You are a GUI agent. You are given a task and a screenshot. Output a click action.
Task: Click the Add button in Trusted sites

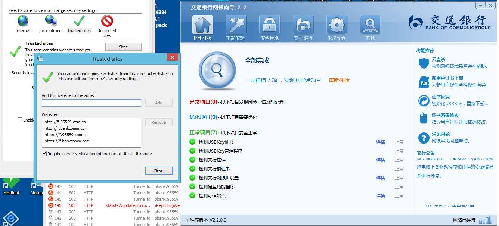[159, 103]
